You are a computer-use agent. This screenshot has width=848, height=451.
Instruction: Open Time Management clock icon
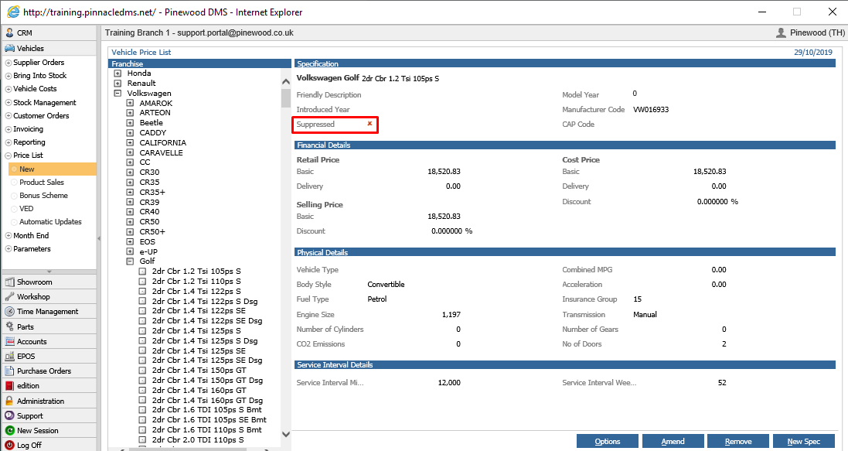pyautogui.click(x=9, y=311)
